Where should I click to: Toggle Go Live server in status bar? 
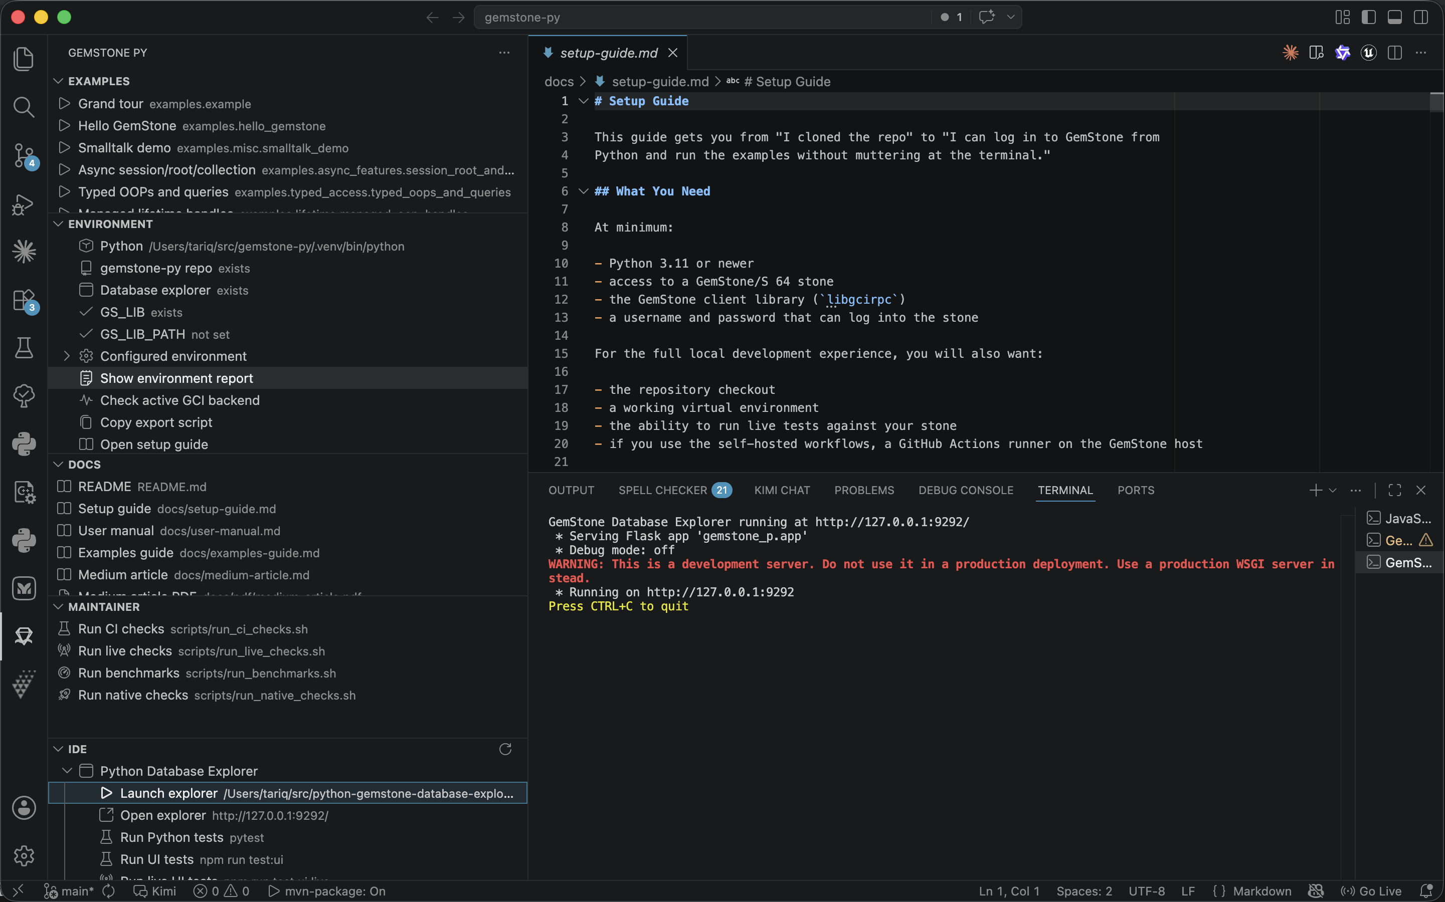(1371, 890)
